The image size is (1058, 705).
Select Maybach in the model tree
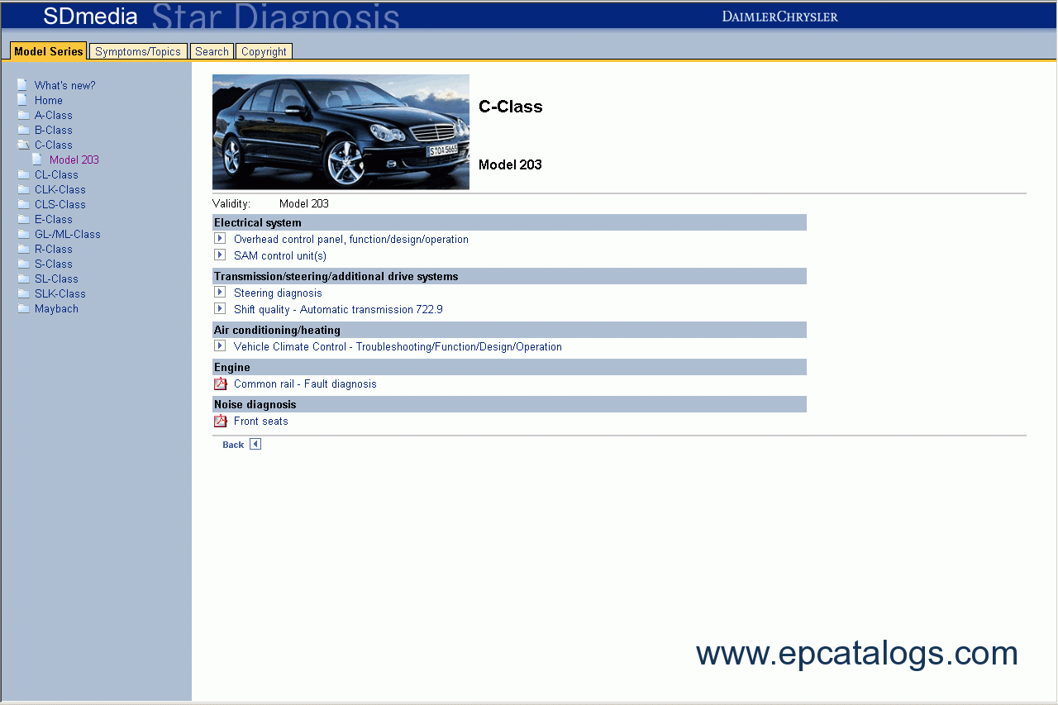pyautogui.click(x=56, y=308)
